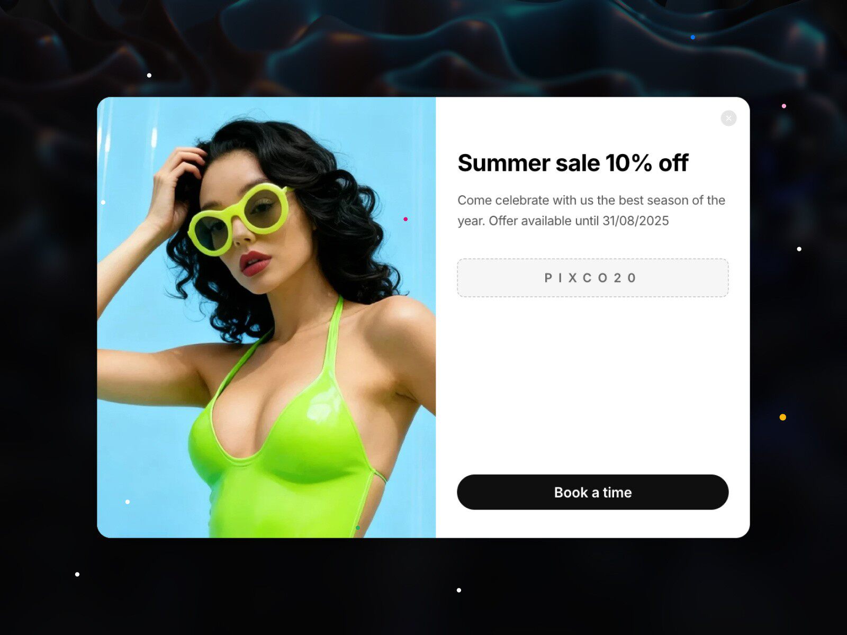Click the dark wavy background above the popup

click(424, 48)
